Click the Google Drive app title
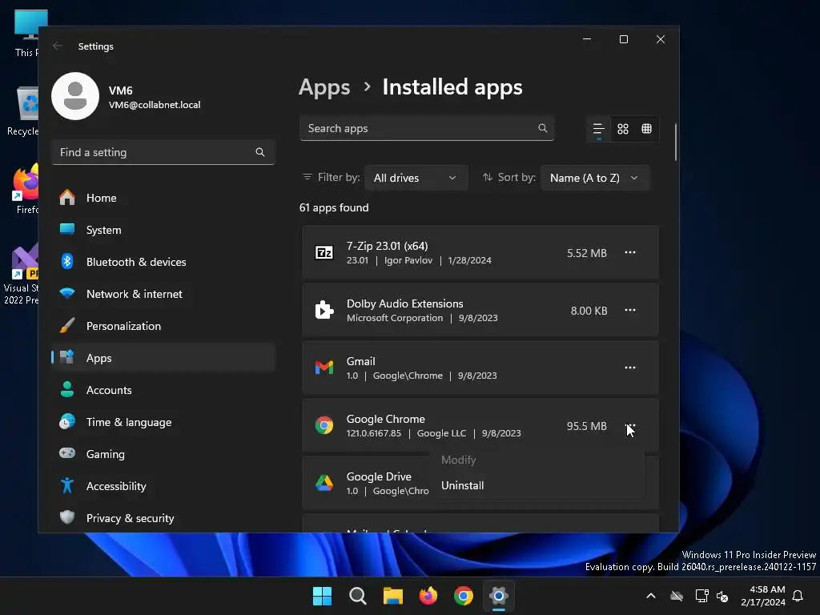 [x=379, y=476]
